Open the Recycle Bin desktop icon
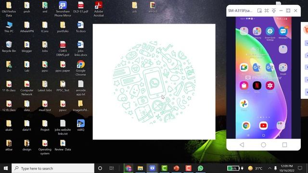308x173 pixels. [9, 47]
